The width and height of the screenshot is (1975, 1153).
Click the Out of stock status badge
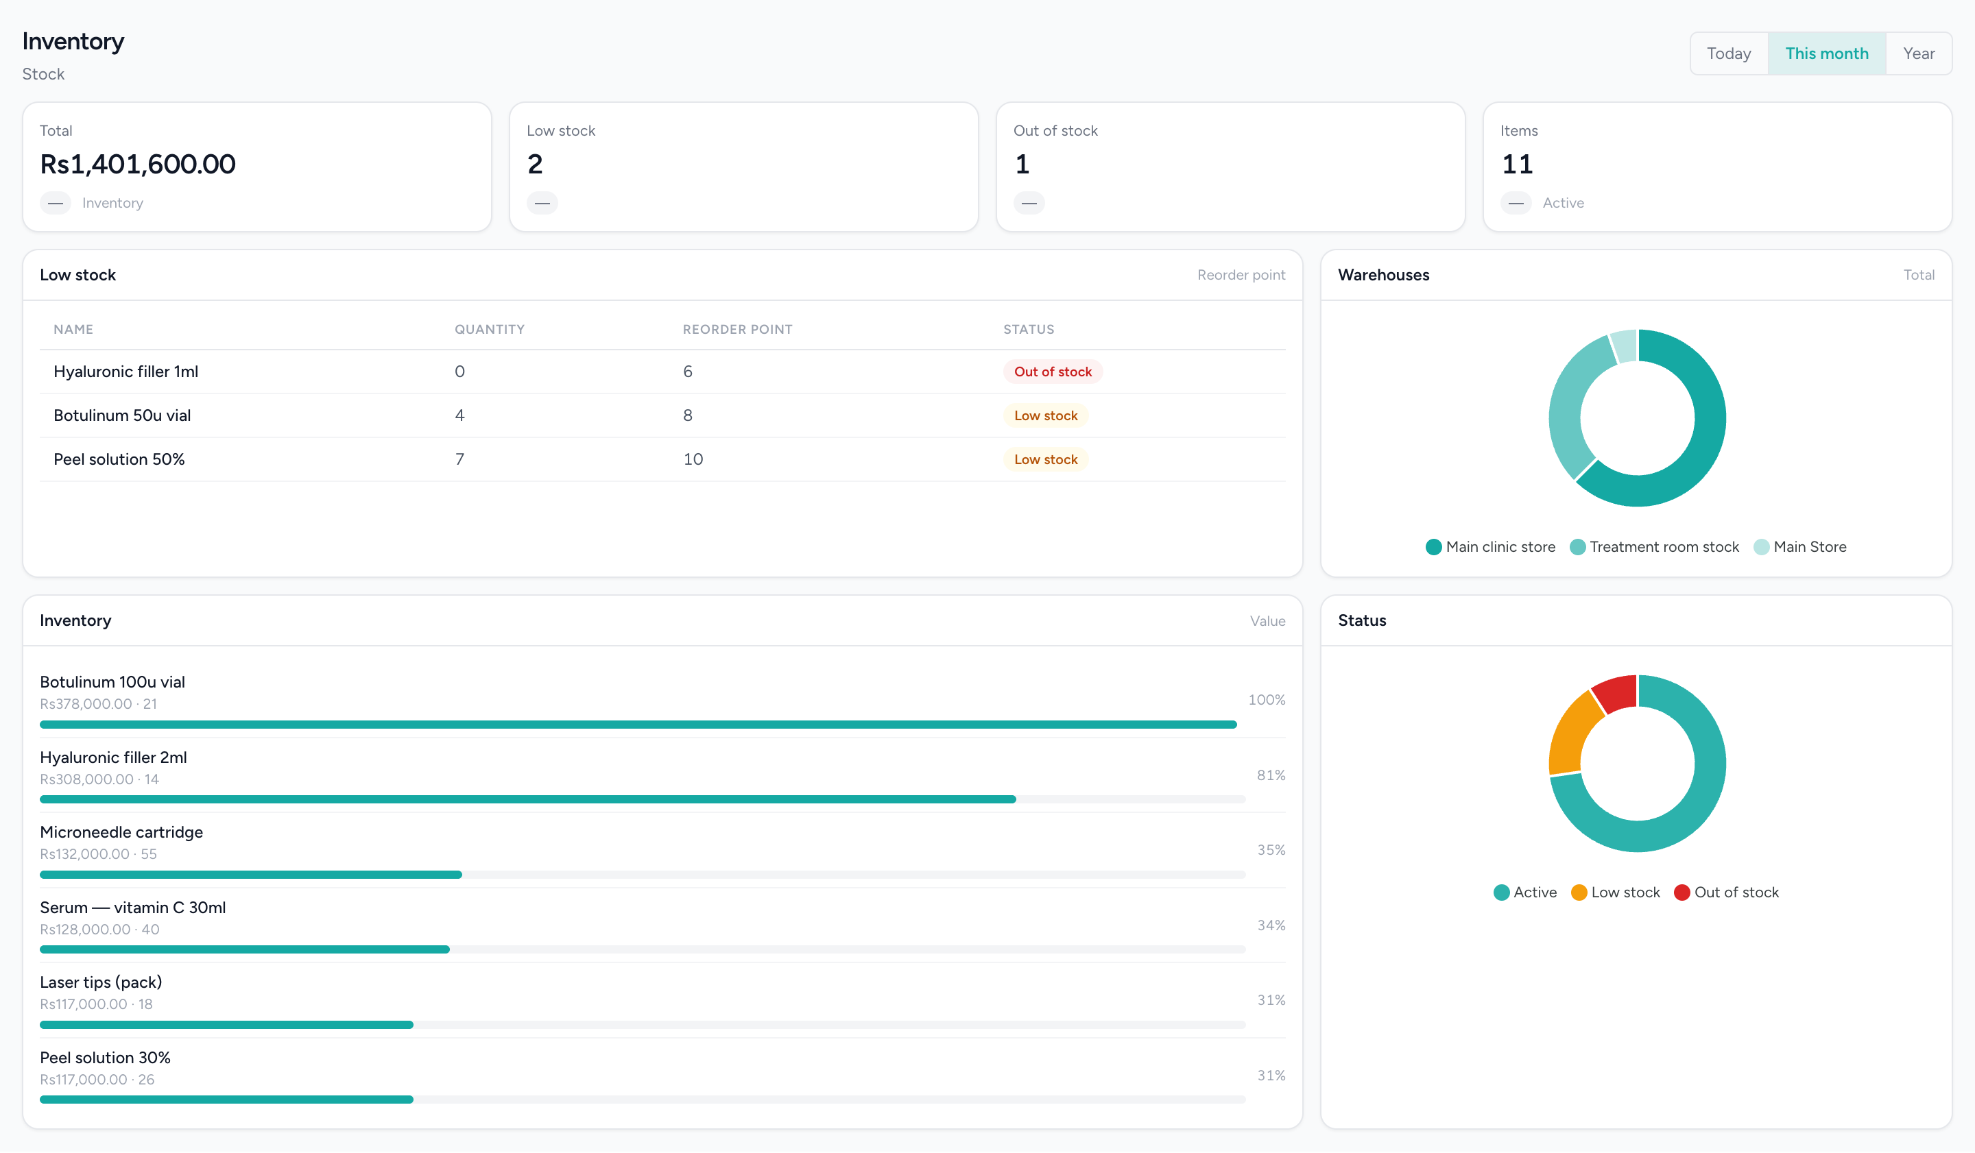point(1053,372)
